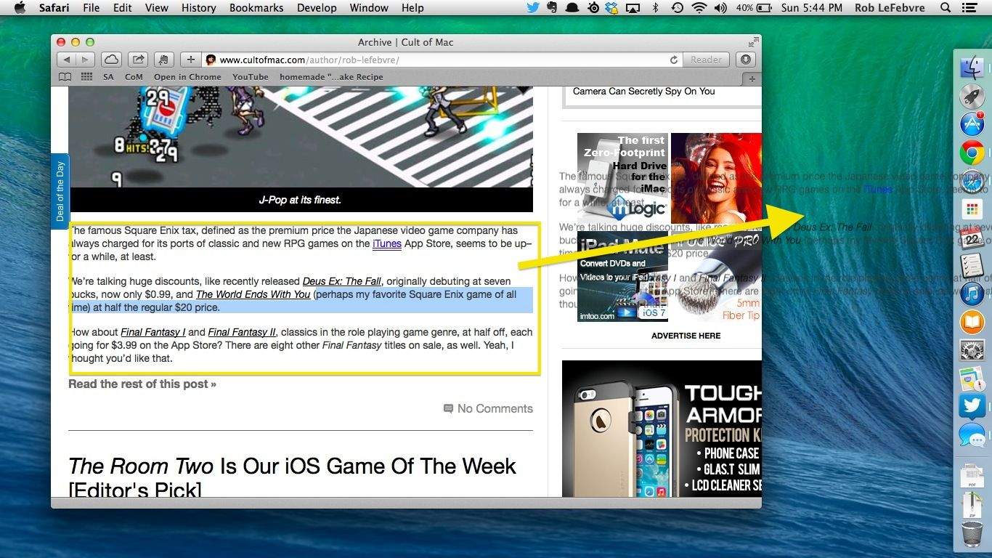This screenshot has width=992, height=558.
Task: Open the Window menu
Action: [369, 8]
